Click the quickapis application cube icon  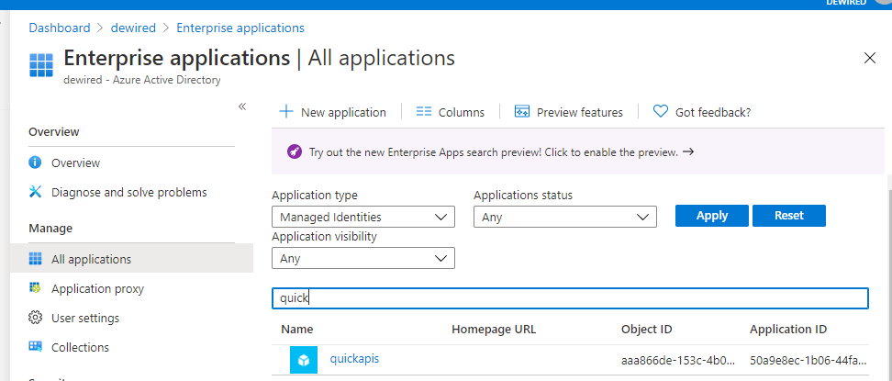[304, 360]
